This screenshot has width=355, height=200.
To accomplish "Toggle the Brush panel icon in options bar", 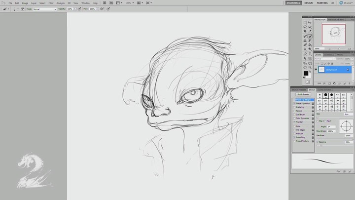I will pos(22,9).
